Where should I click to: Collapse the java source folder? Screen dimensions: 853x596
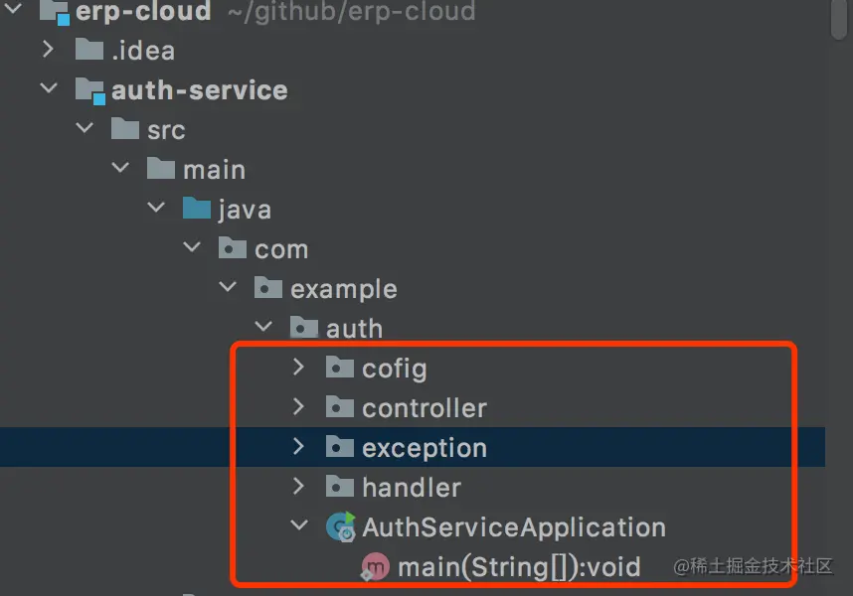[156, 207]
